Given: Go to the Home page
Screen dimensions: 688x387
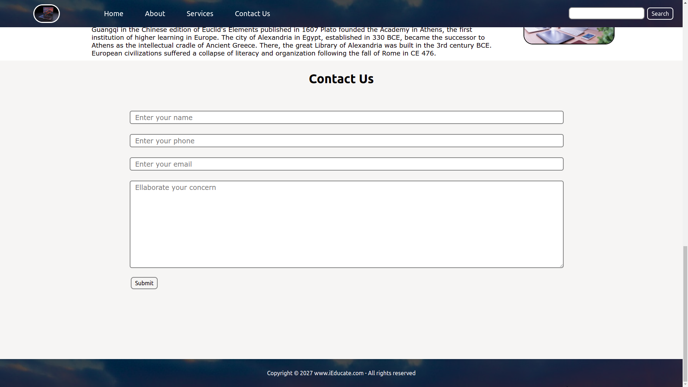Looking at the screenshot, I should pos(113,14).
